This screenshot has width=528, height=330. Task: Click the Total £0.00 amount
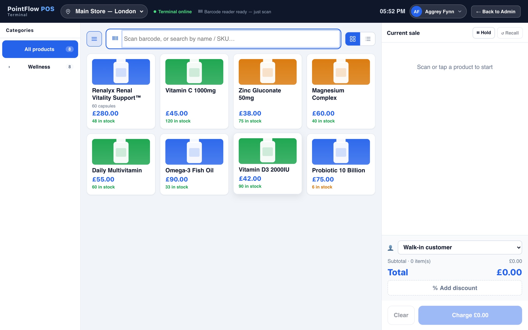click(509, 272)
